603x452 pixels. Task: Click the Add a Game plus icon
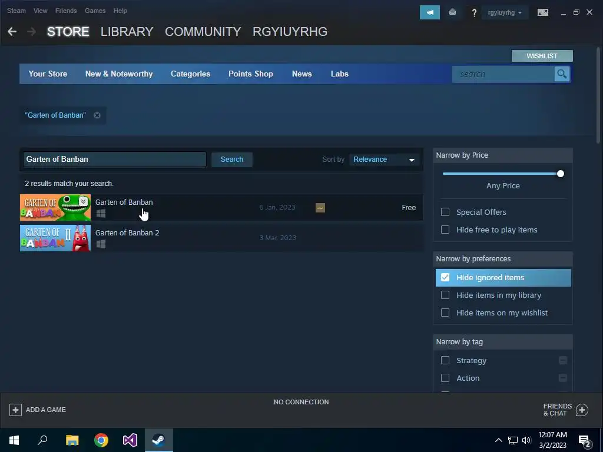tap(15, 410)
